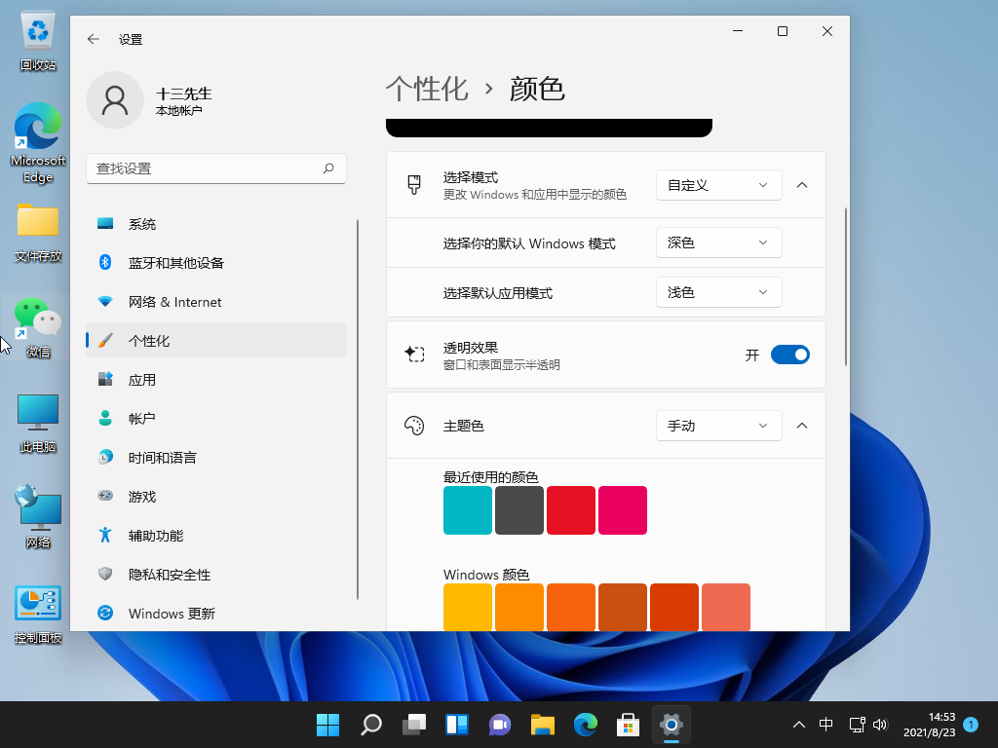The width and height of the screenshot is (998, 748).
Task: Select 帐户 in the settings sidebar
Action: point(143,418)
